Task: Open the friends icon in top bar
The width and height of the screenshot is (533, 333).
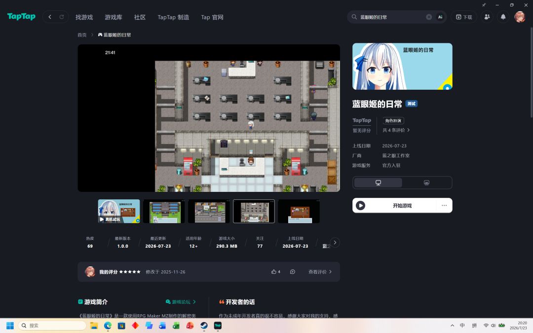Action: (487, 17)
